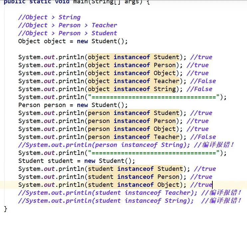The image size is (247, 240).
Task: Click 'student instanceof Person' expression
Action: [133, 177]
